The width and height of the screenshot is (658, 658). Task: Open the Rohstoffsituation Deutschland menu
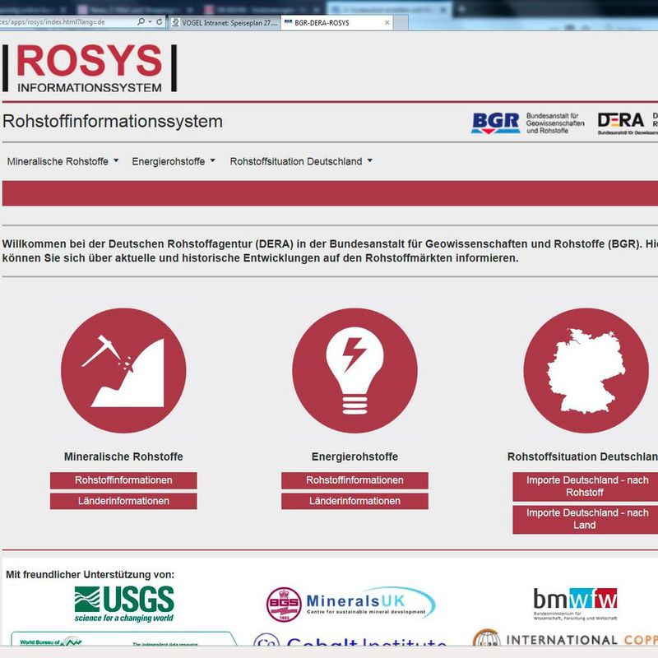pos(301,161)
